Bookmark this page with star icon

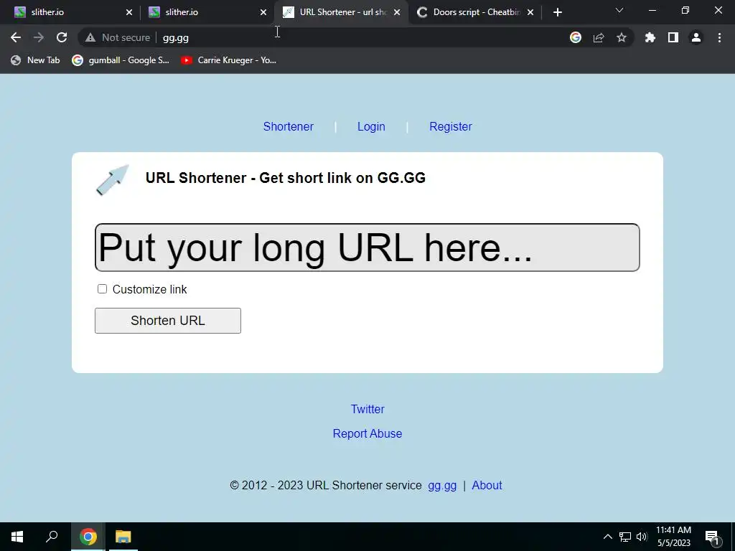(x=622, y=37)
